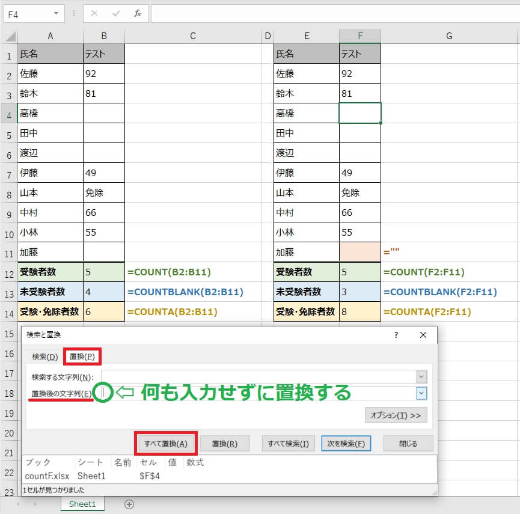This screenshot has height=514, width=520.
Task: Open the Name Box dropdown arrow
Action: coord(56,13)
